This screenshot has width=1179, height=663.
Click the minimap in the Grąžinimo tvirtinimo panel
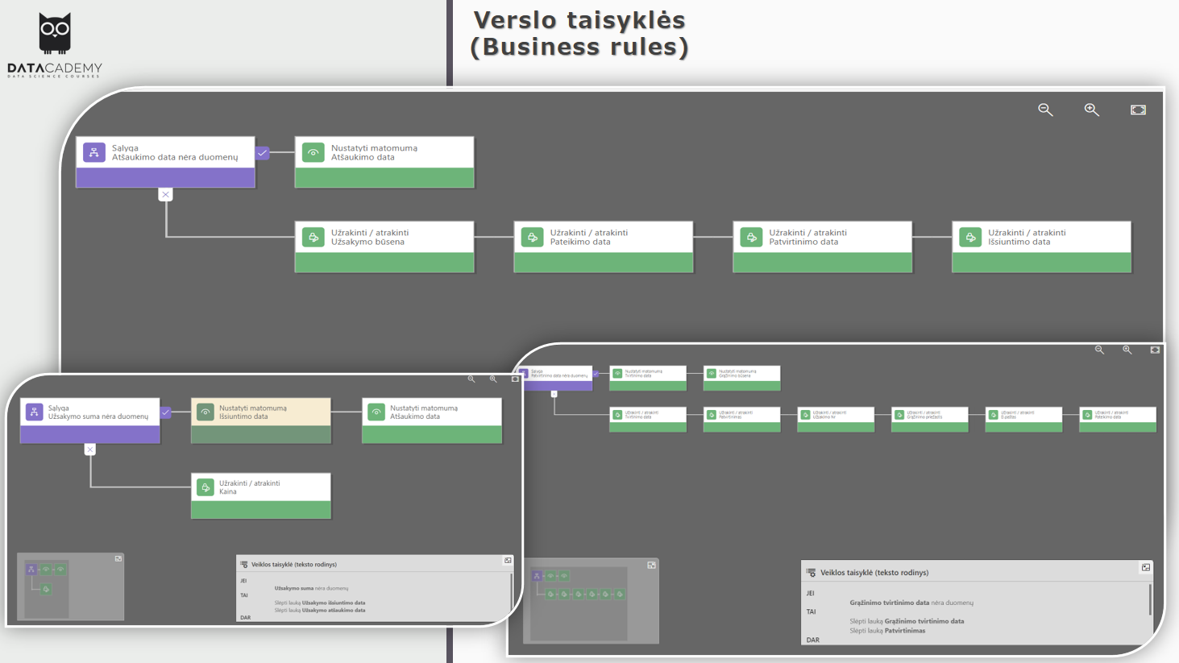[x=591, y=601]
